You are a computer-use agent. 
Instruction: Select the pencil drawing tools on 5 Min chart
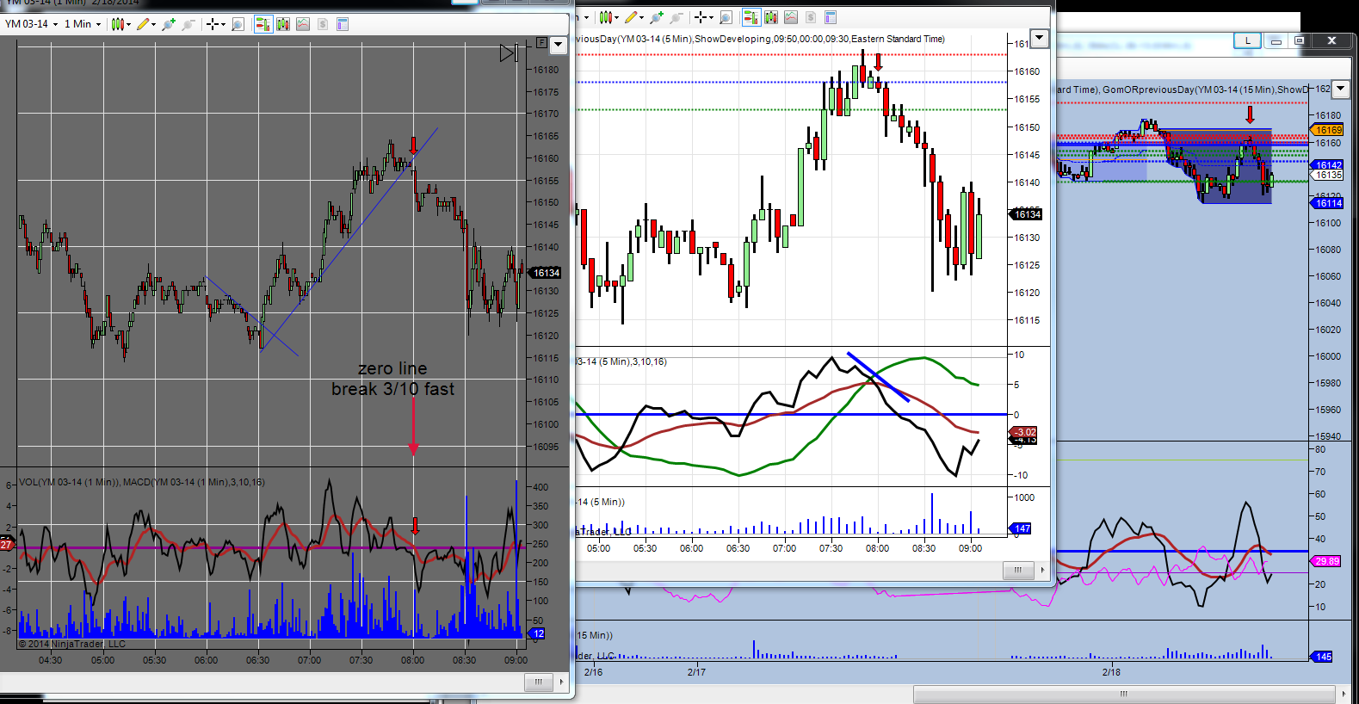point(631,17)
